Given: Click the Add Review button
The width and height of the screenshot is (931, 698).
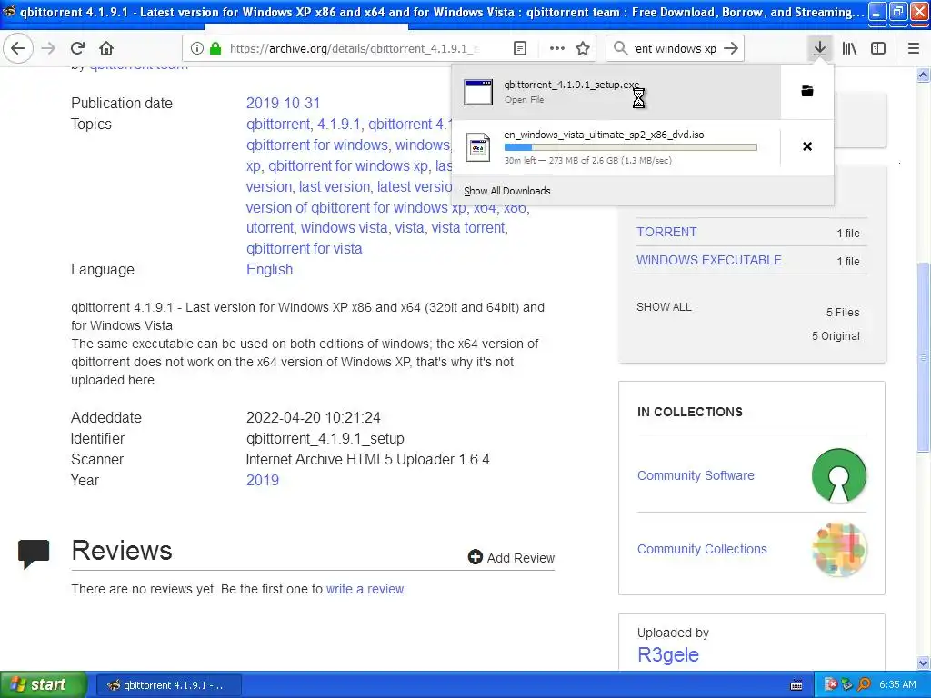Looking at the screenshot, I should pos(511,557).
